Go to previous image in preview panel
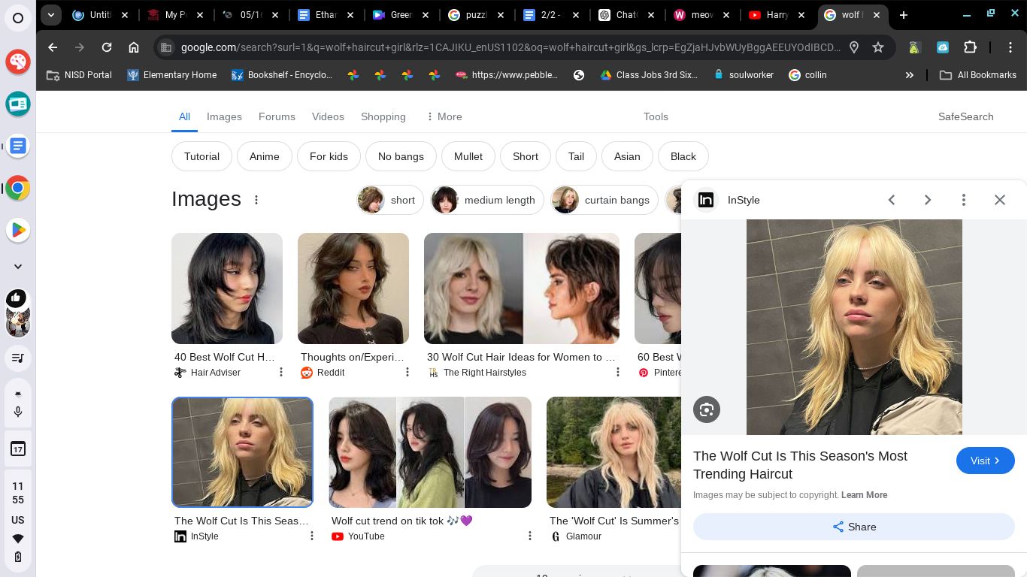The height and width of the screenshot is (577, 1027). 892,200
